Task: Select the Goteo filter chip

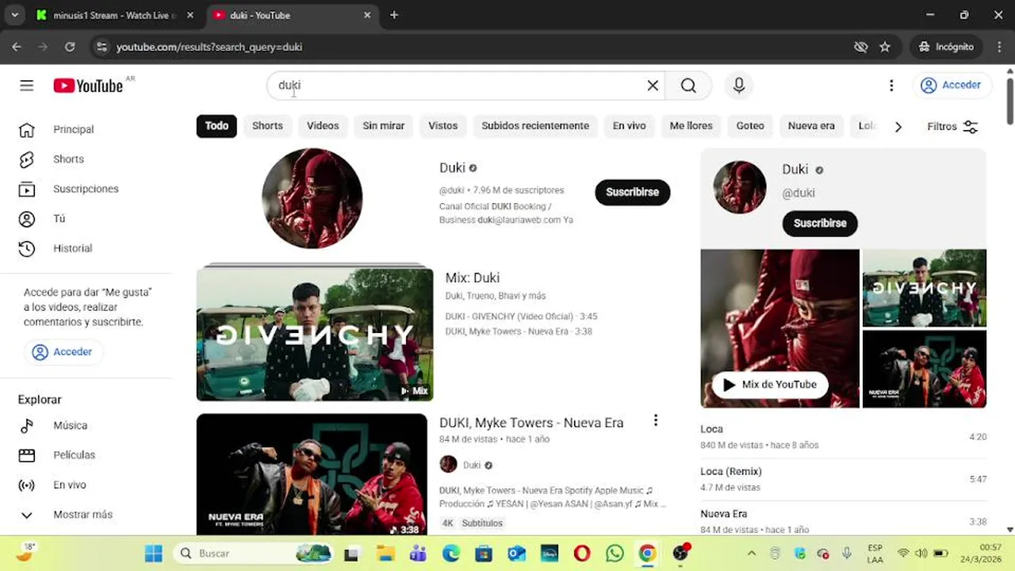Action: pyautogui.click(x=750, y=126)
